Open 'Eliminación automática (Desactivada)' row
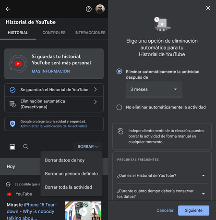Image resolution: width=216 pixels, height=220 pixels. coord(54,104)
